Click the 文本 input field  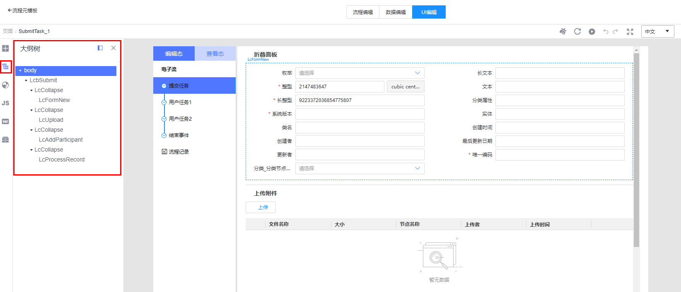coord(560,87)
